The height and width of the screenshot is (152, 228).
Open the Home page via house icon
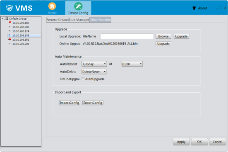pos(52,6)
